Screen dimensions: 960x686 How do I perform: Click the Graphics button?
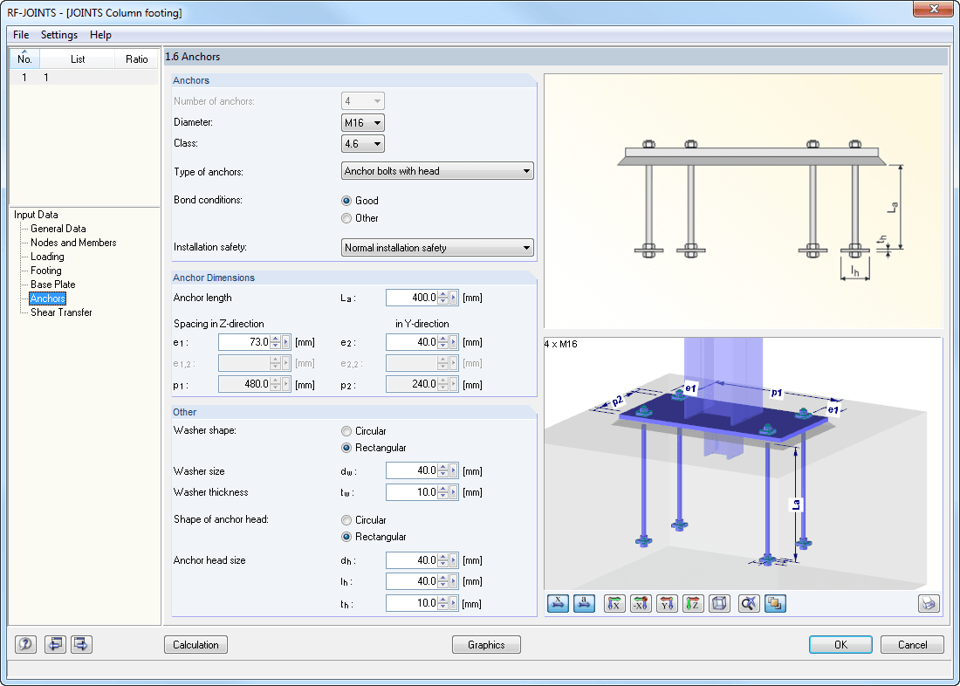[x=486, y=644]
